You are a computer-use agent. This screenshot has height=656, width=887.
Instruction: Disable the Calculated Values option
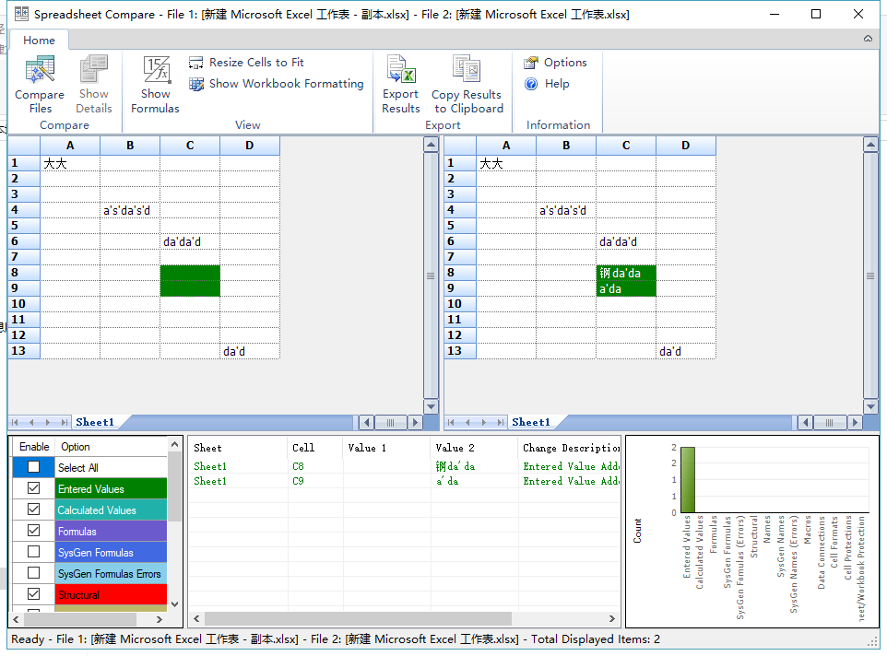pos(34,509)
